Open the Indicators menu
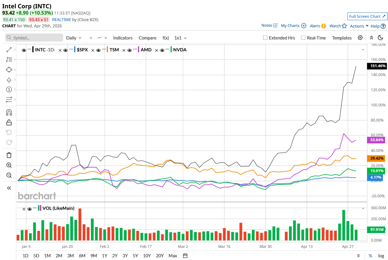This screenshot has height=260, width=388. pyautogui.click(x=123, y=38)
